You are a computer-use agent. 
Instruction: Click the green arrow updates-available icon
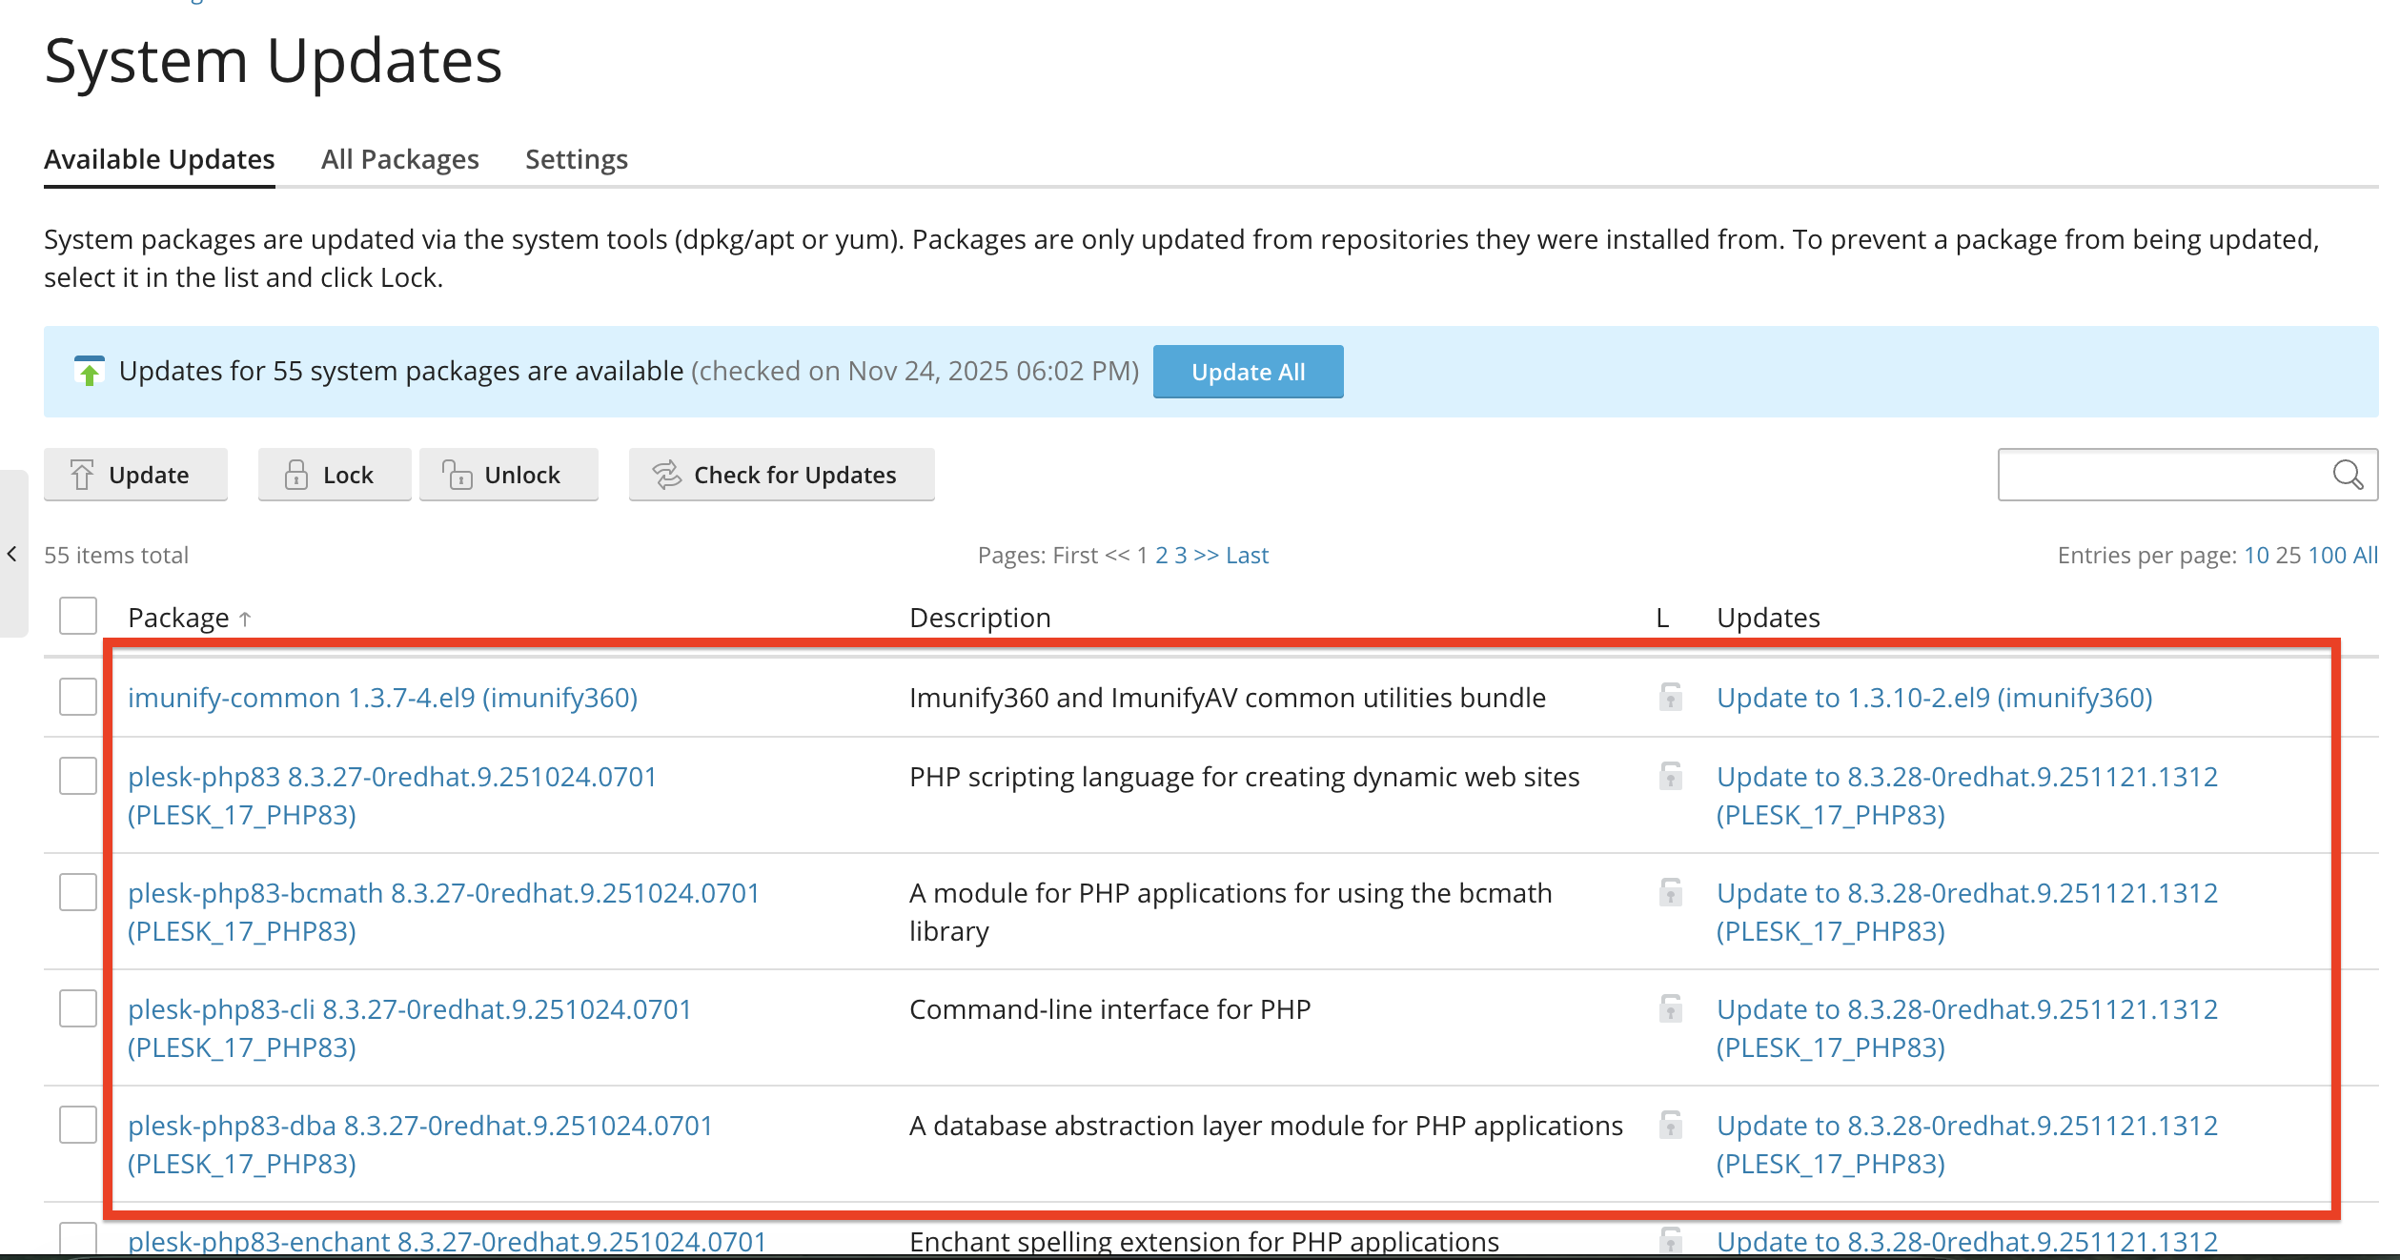90,372
